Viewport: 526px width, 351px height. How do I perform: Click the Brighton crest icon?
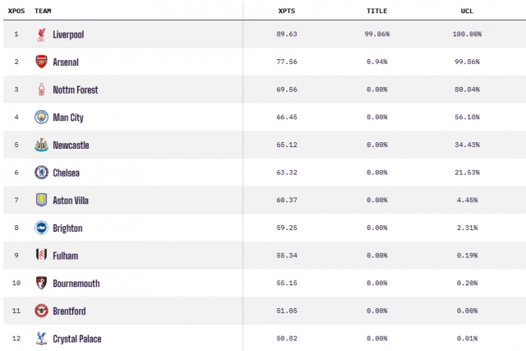pos(41,228)
